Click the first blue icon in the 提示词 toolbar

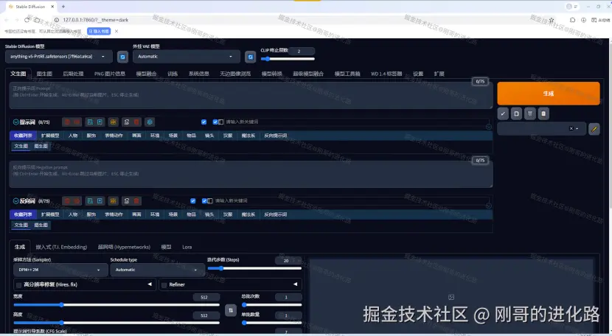coord(90,122)
